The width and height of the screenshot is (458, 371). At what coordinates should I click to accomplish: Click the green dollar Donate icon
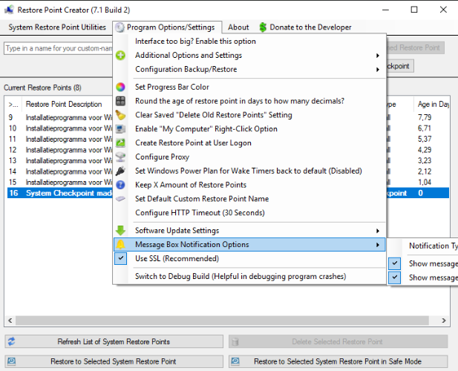[263, 27]
